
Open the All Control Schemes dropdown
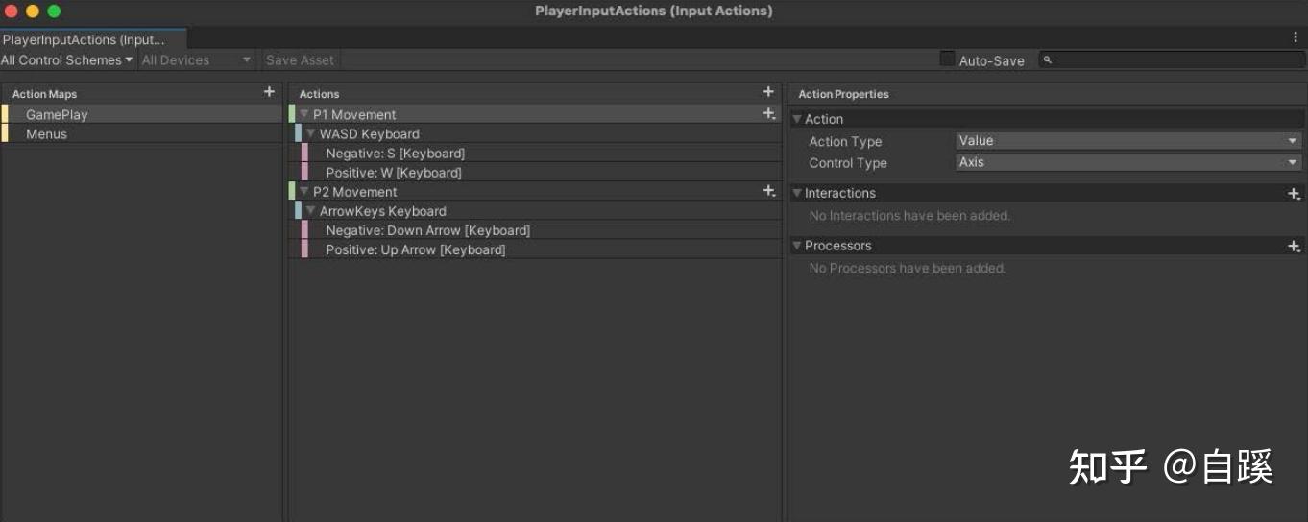coord(66,60)
